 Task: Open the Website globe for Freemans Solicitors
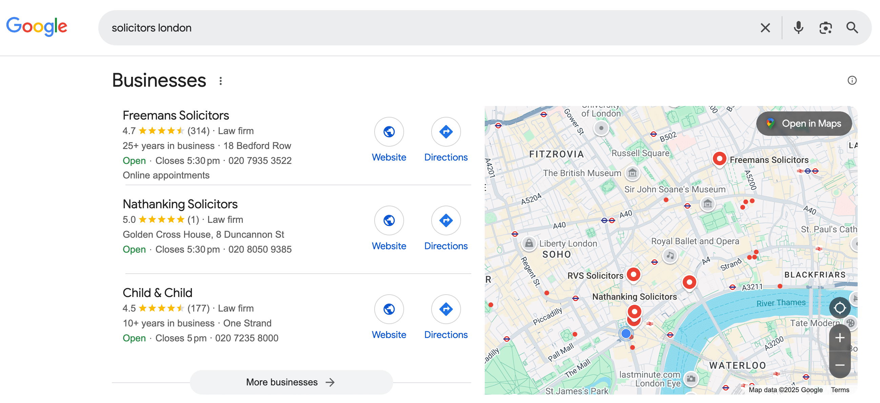(389, 132)
